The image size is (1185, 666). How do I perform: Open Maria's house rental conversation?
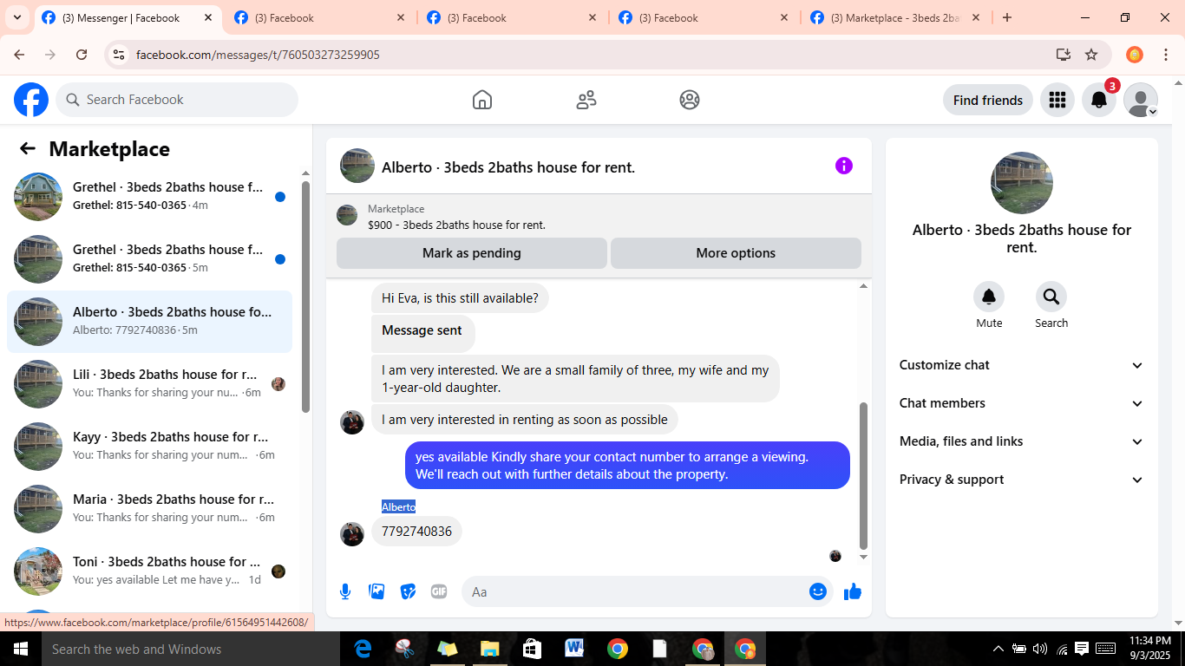[x=149, y=509]
